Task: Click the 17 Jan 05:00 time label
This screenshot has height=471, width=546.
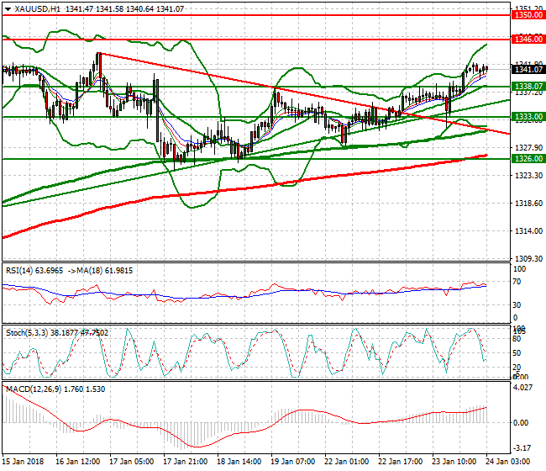Action: [132, 462]
